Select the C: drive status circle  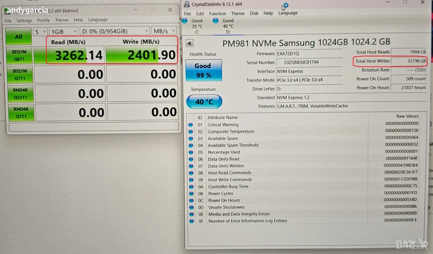click(185, 21)
